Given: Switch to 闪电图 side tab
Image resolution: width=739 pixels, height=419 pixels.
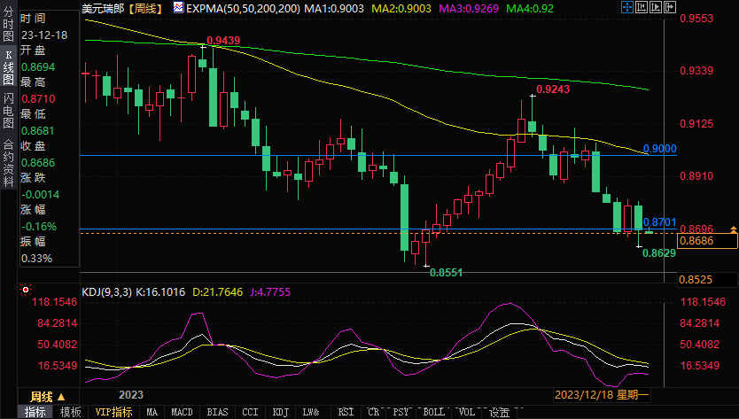Looking at the screenshot, I should (x=8, y=110).
